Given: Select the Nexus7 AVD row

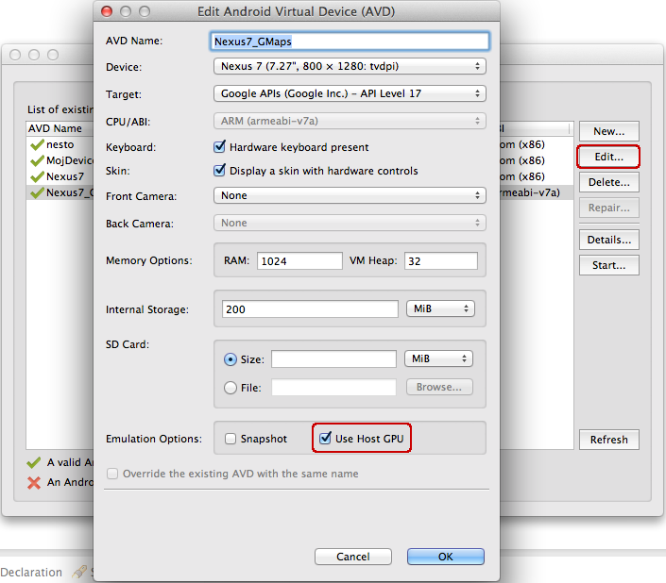Looking at the screenshot, I should [60, 176].
